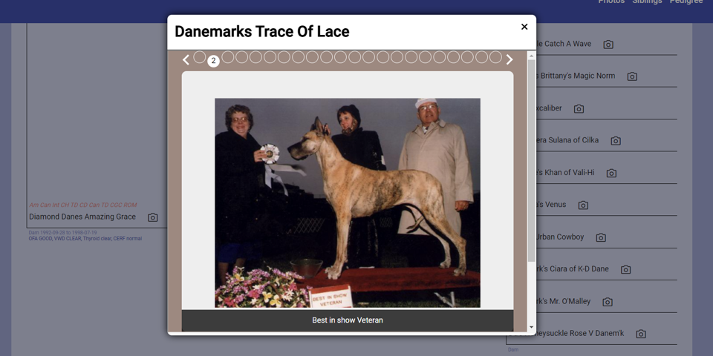Screen dimensions: 713x356
Task: Select the third photo indicator dot
Action: click(227, 57)
